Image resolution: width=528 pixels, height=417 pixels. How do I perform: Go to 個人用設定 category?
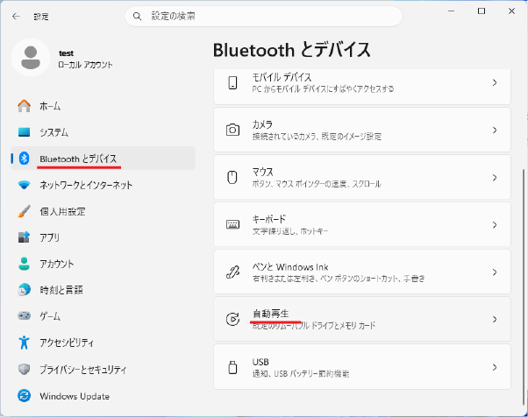[x=103, y=211]
